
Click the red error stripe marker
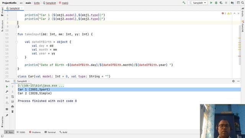pos(239,56)
